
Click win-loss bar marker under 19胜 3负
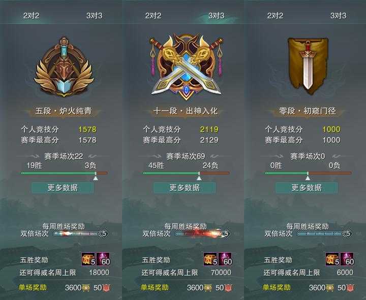(x=96, y=178)
